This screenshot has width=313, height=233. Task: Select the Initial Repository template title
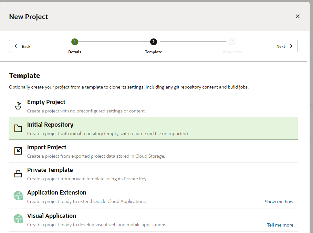pyautogui.click(x=50, y=125)
